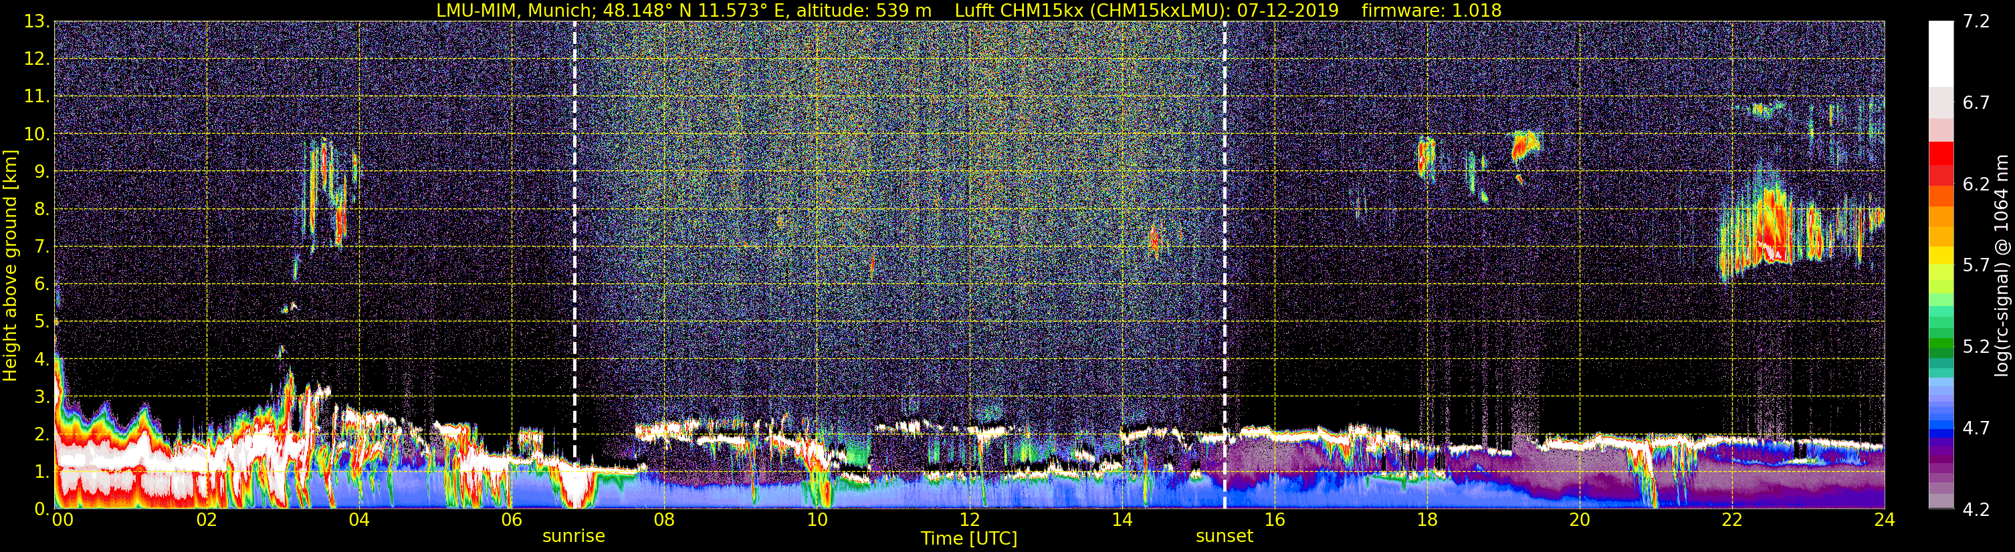
Task: Click the time axis tick '06'
Action: click(x=512, y=521)
